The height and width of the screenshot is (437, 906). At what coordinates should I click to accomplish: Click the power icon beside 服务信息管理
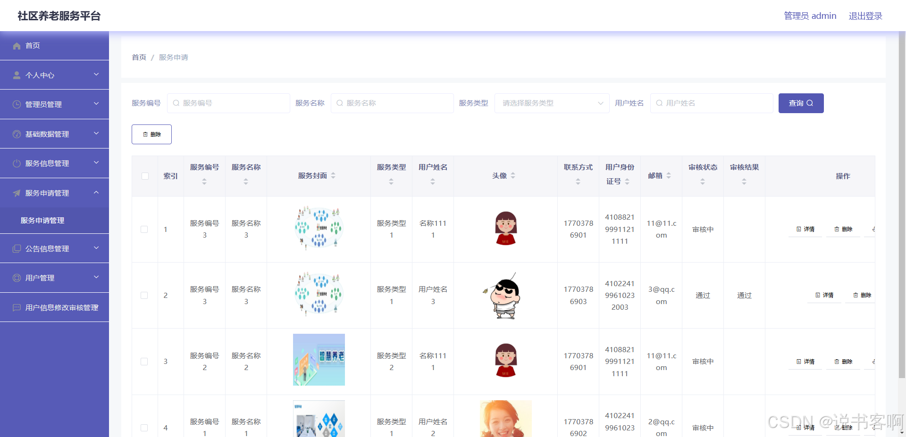(17, 163)
